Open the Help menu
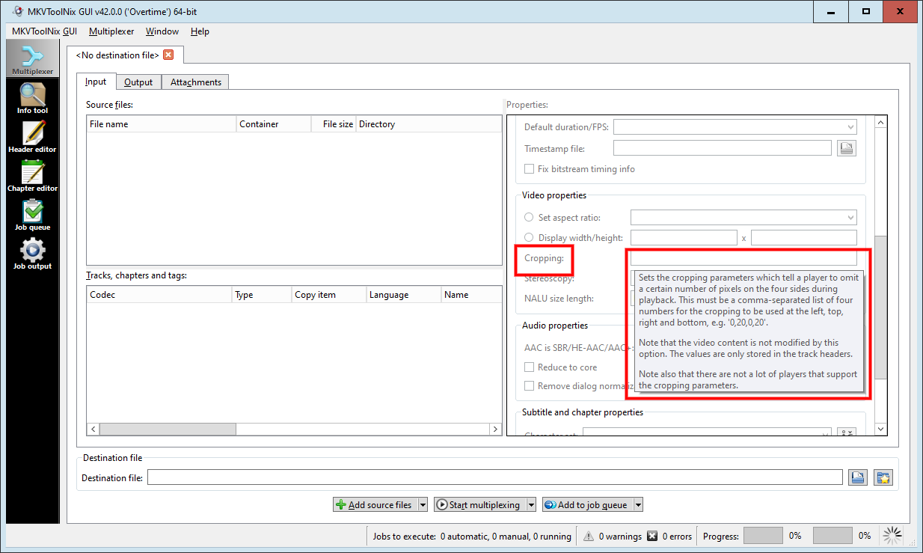This screenshot has height=553, width=923. tap(200, 31)
